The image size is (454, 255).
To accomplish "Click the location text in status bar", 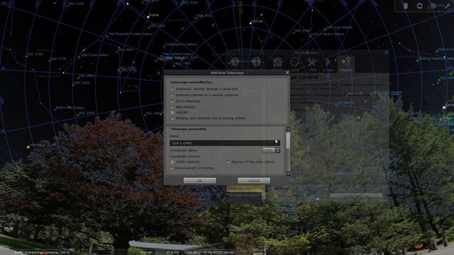I will (x=42, y=252).
